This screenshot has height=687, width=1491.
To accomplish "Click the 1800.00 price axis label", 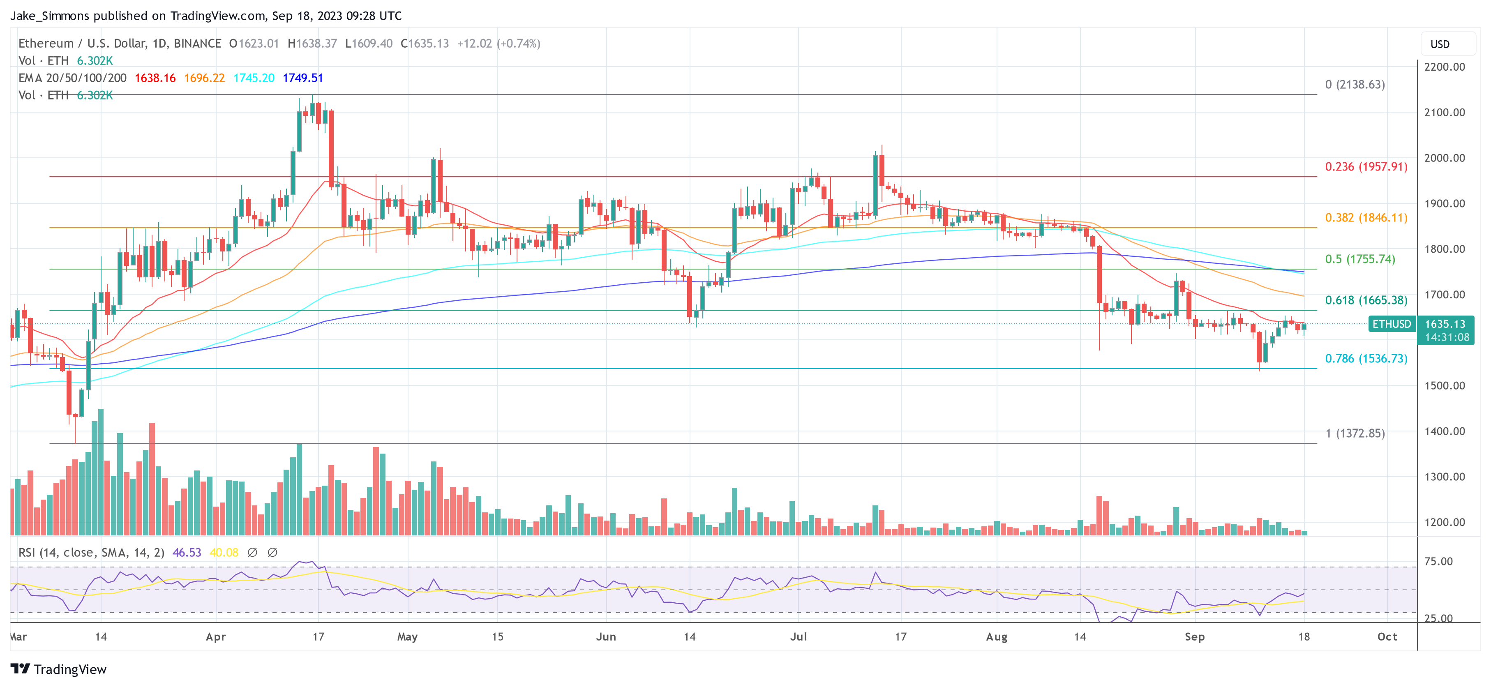I will coord(1445,249).
